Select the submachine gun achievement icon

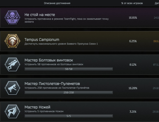(x=12, y=88)
